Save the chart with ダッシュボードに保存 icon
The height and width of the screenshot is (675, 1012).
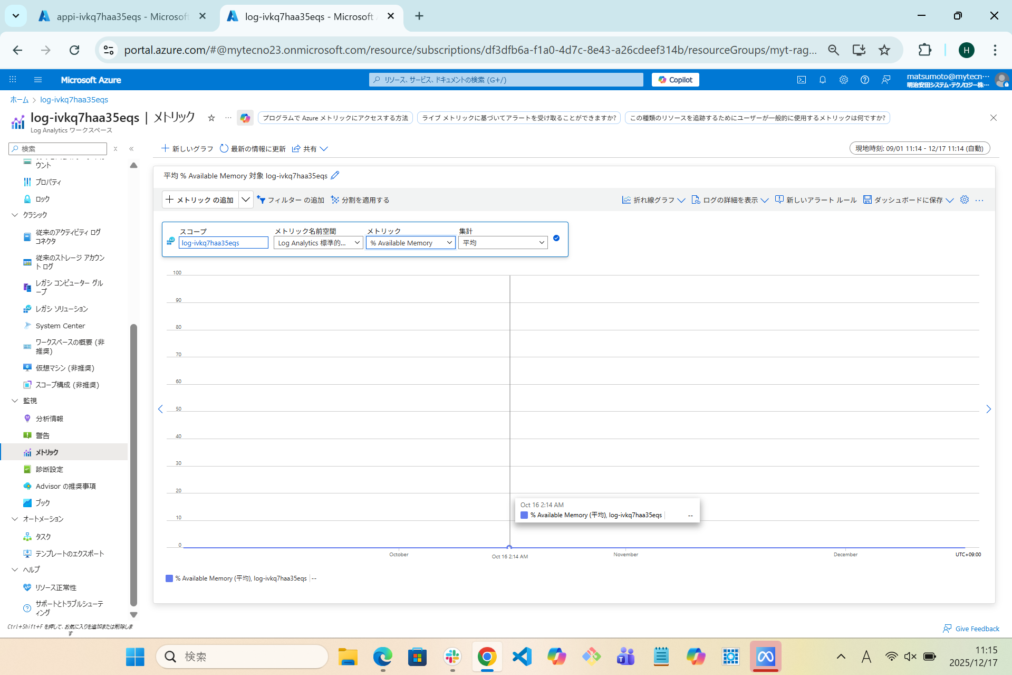click(868, 199)
